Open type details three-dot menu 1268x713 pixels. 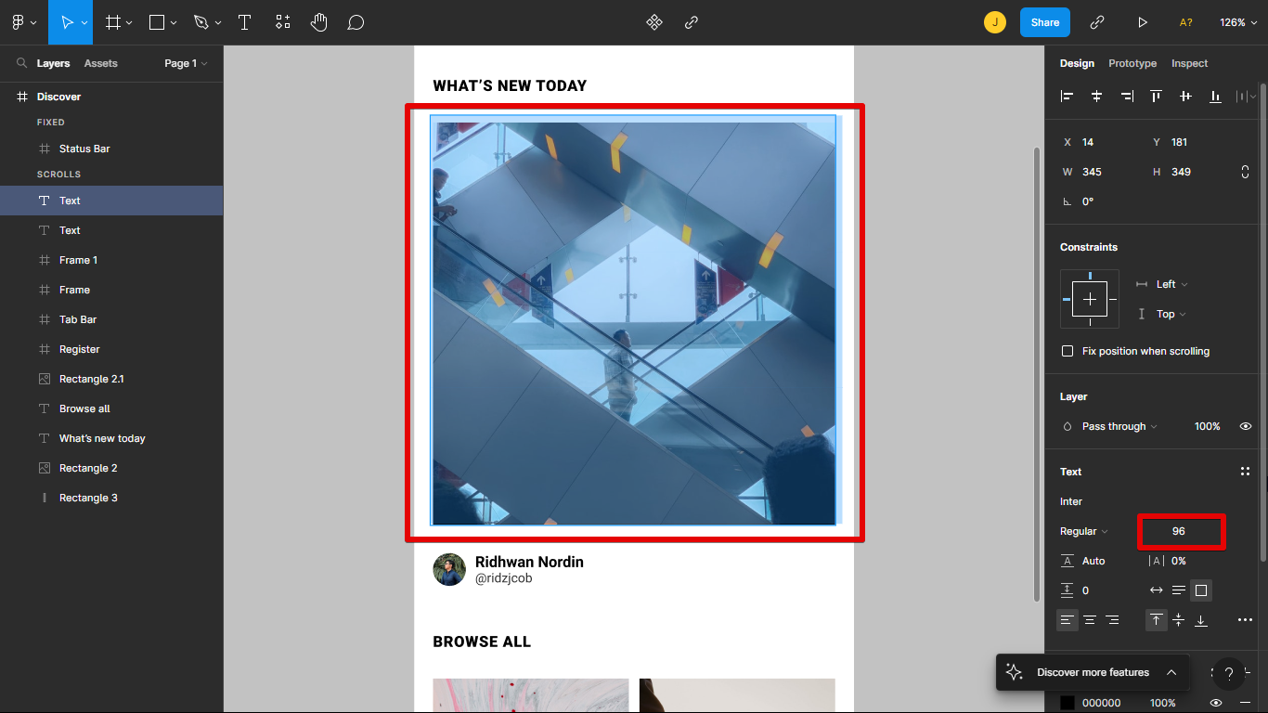click(1246, 620)
